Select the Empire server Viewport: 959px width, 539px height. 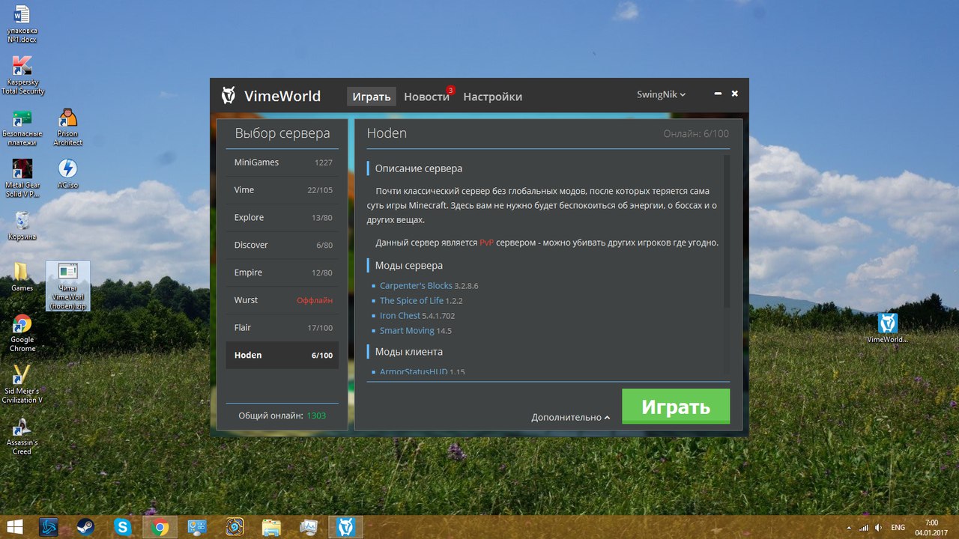point(282,272)
